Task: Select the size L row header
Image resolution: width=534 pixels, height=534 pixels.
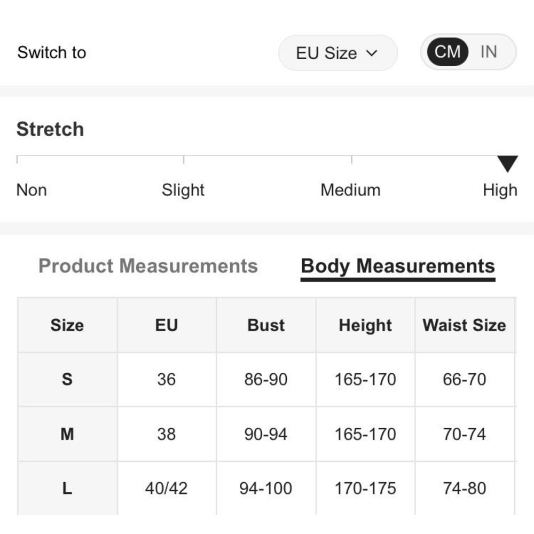Action: [x=67, y=488]
